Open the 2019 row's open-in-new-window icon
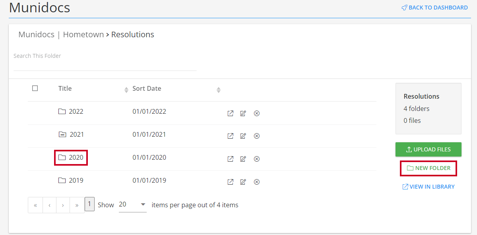Screen dimensions: 477x235 click(x=230, y=182)
